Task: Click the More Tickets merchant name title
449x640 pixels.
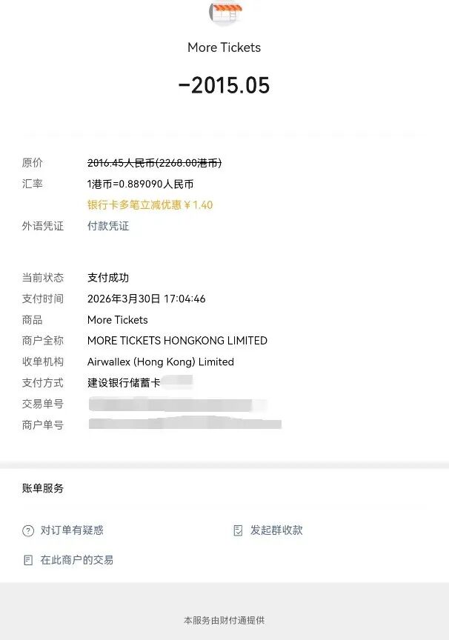Action: 224,47
